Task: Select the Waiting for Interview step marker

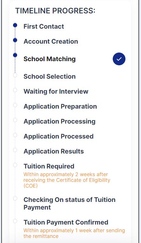Action: pos(15,90)
